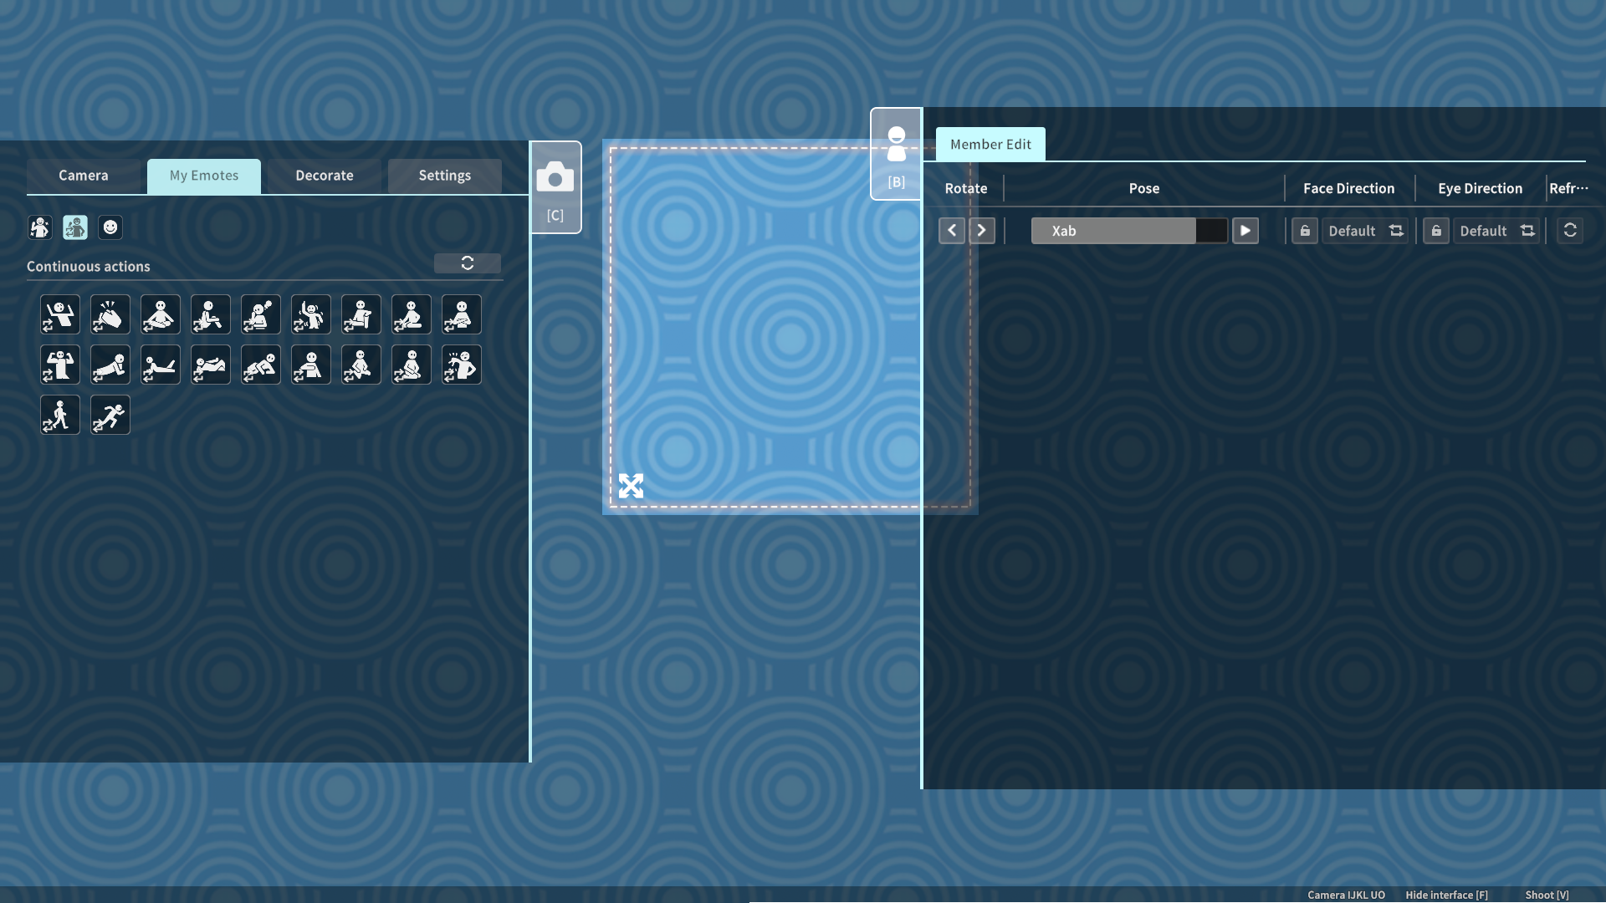Open the Decorate tab

coord(325,176)
